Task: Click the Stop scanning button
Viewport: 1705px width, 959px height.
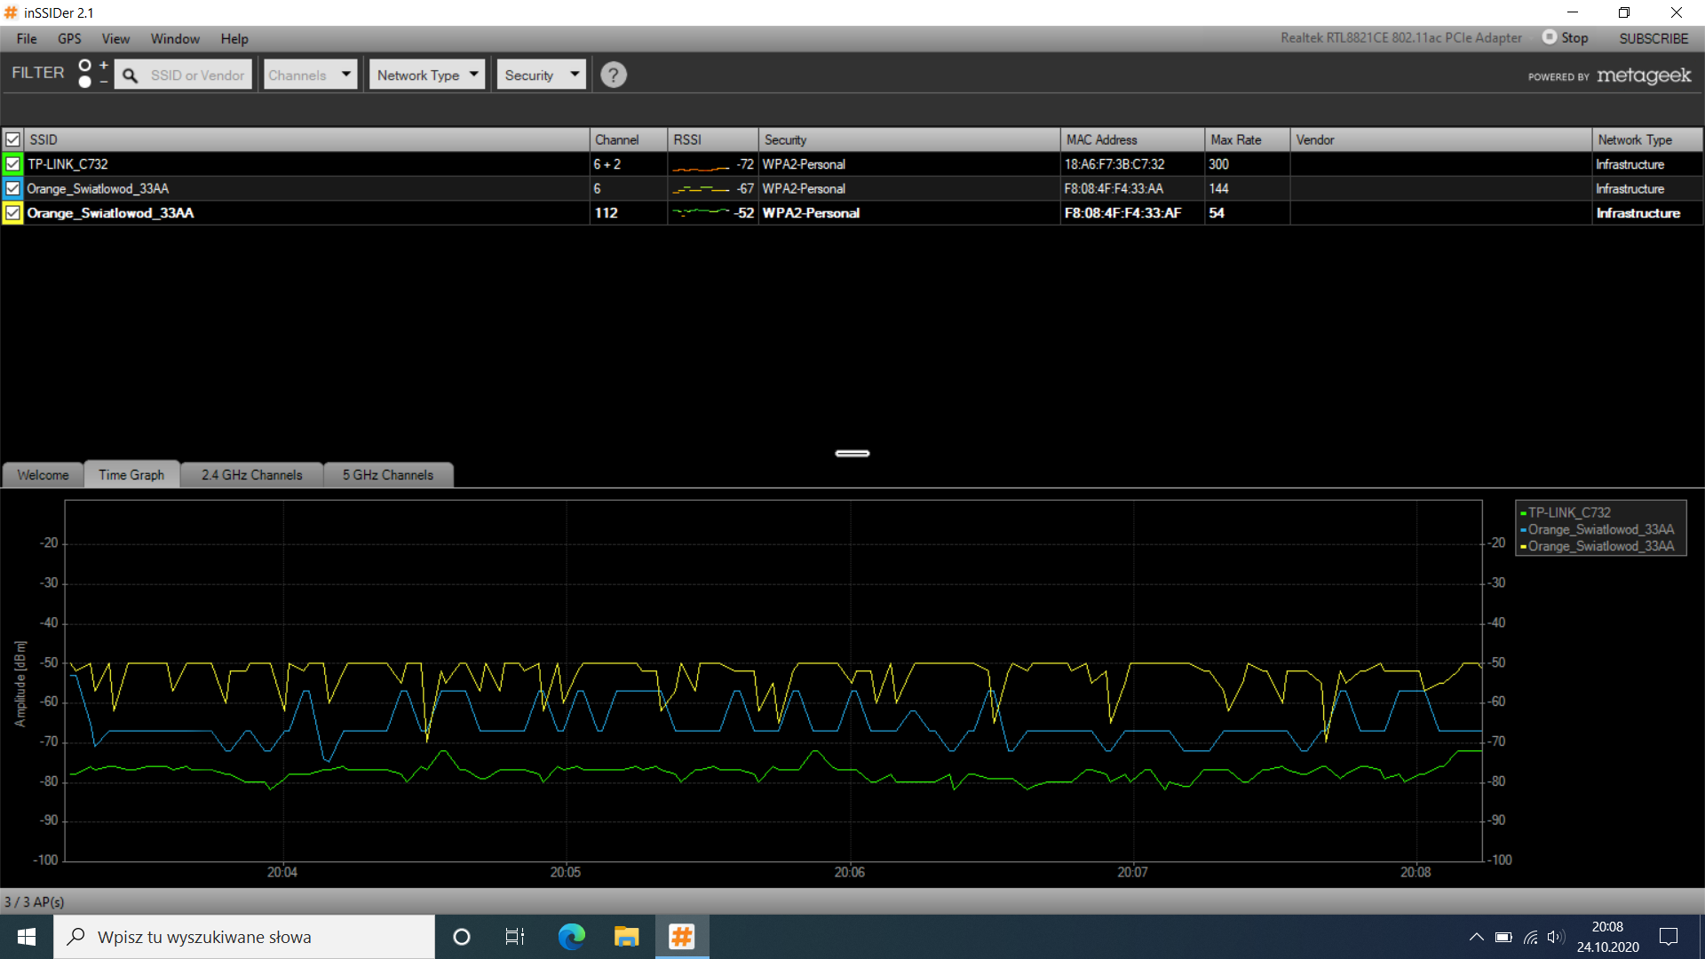Action: 1566,38
